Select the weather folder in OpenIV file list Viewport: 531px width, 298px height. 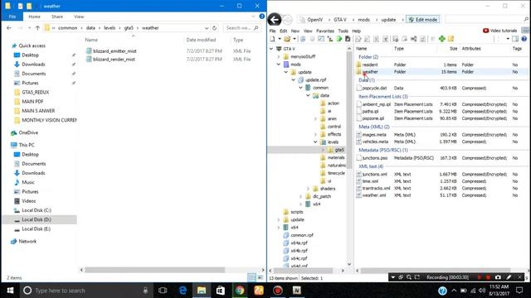point(441,72)
